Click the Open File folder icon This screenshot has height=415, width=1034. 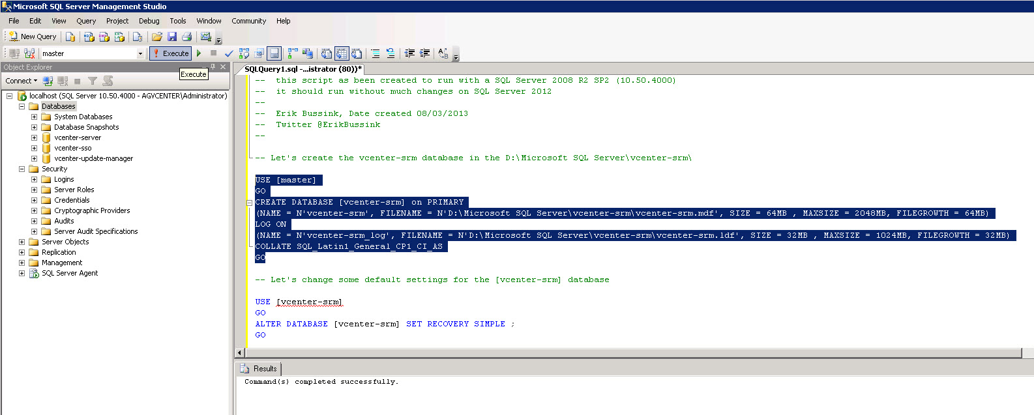(157, 36)
